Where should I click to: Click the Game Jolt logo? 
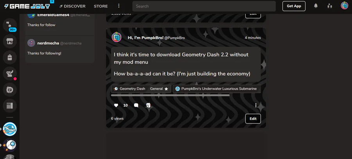(x=27, y=6)
